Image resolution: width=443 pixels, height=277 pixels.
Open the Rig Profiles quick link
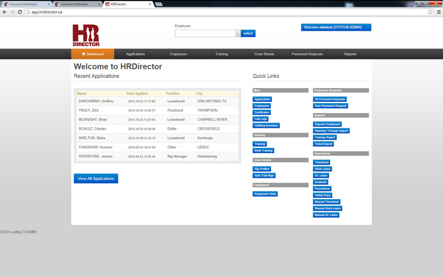pyautogui.click(x=262, y=169)
